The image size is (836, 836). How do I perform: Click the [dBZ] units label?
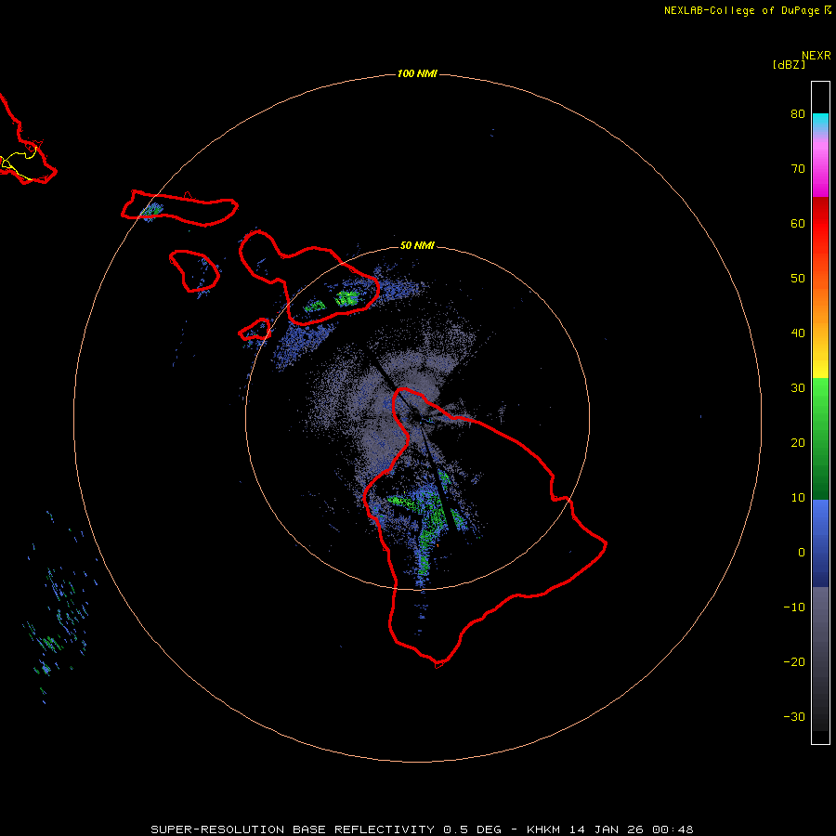click(789, 64)
